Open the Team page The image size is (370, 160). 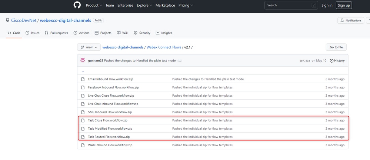click(x=110, y=6)
